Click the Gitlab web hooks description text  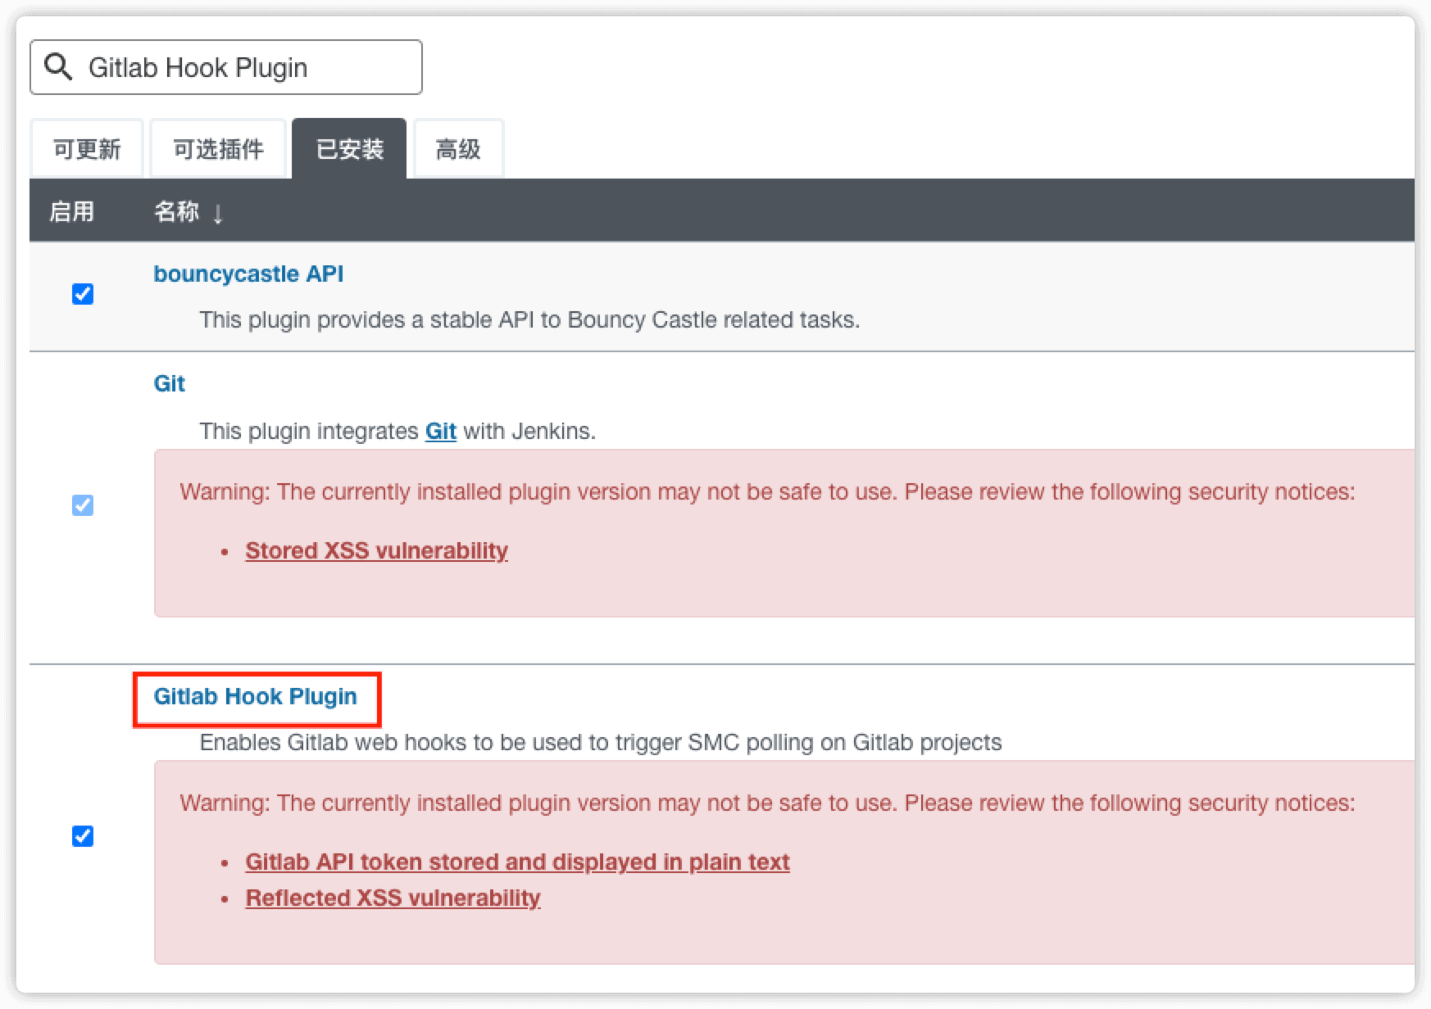[x=601, y=742]
